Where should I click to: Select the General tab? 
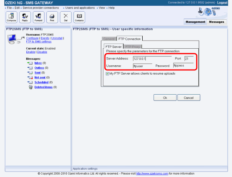[109, 39]
